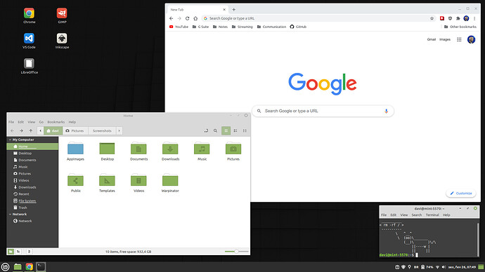Viewport: 485px width, 272px height.
Task: Open the Streaming bookmarks folder
Action: click(242, 27)
